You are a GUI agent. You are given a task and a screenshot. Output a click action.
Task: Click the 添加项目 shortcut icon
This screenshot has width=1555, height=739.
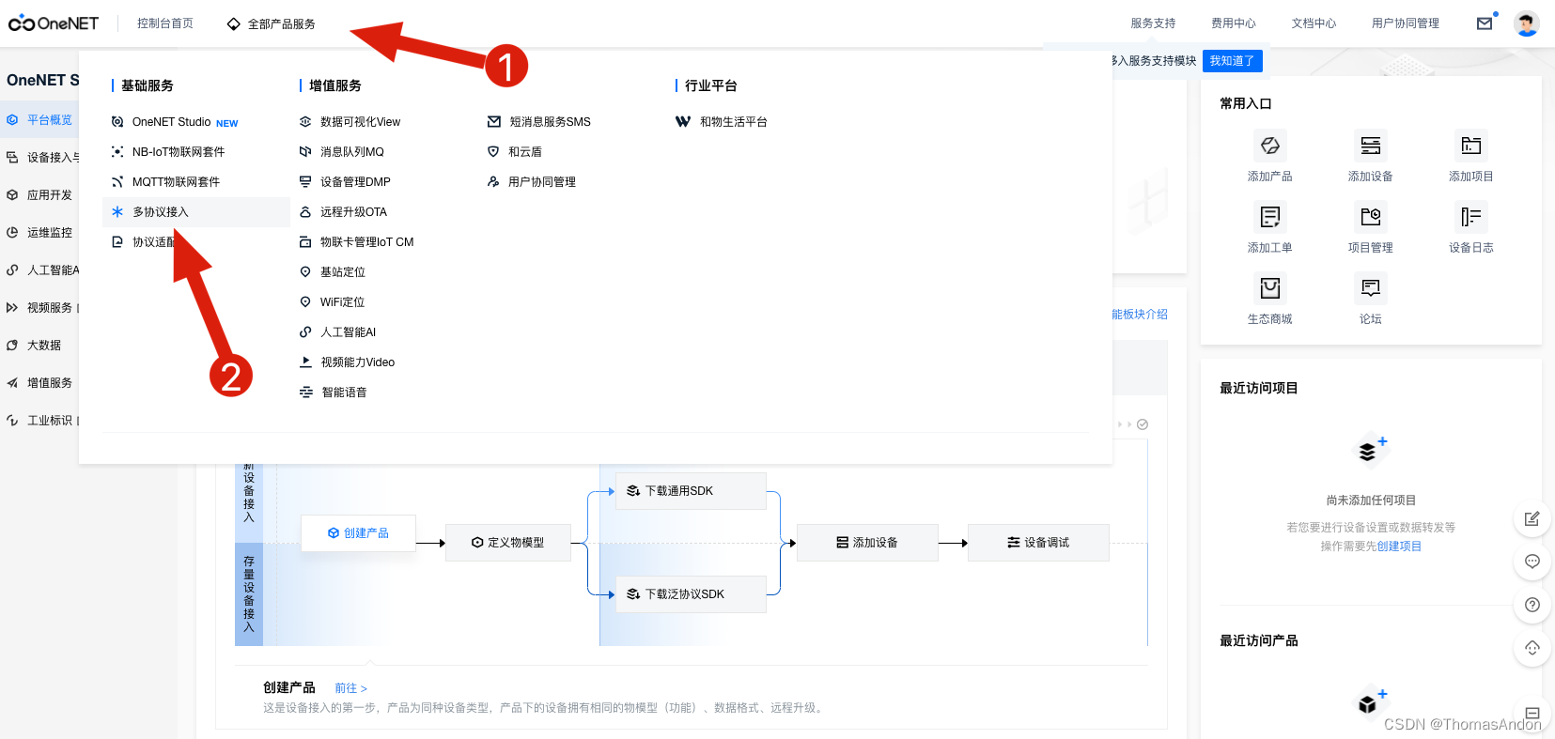click(1470, 146)
